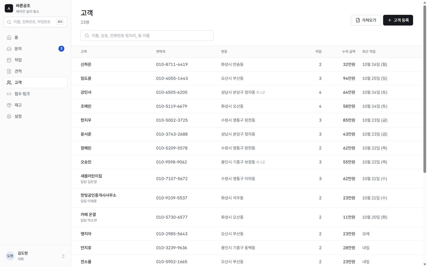Click the magnifier icon in customer search
This screenshot has height=267, width=427.
87,36
